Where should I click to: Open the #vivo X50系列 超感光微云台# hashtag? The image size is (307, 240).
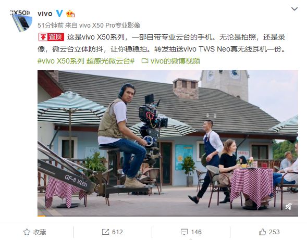point(86,61)
